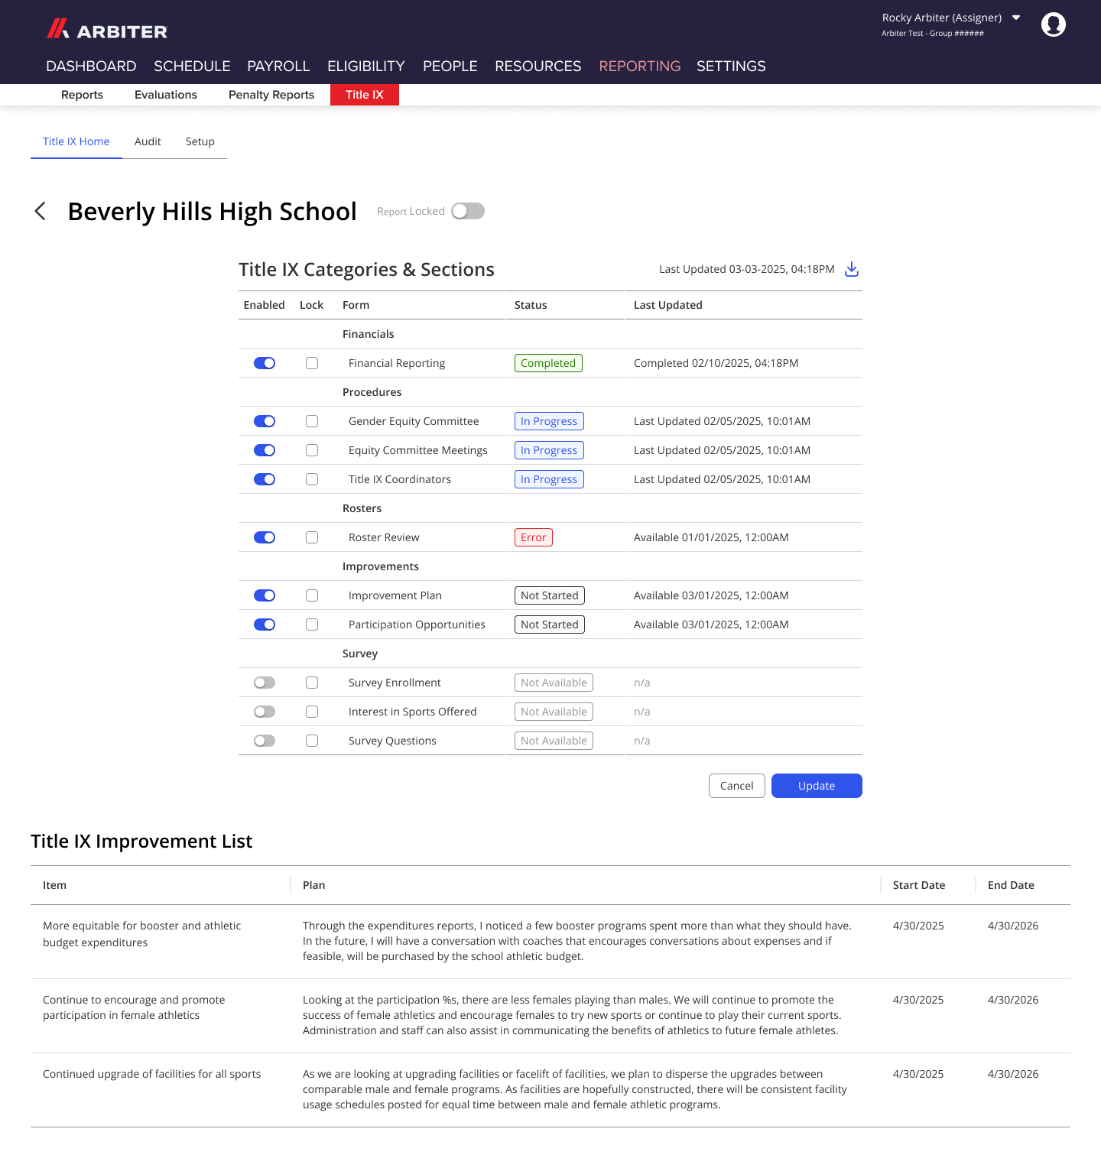Viewport: 1101px width, 1158px height.
Task: Click the Error status badge for Roster Review
Action: [533, 537]
